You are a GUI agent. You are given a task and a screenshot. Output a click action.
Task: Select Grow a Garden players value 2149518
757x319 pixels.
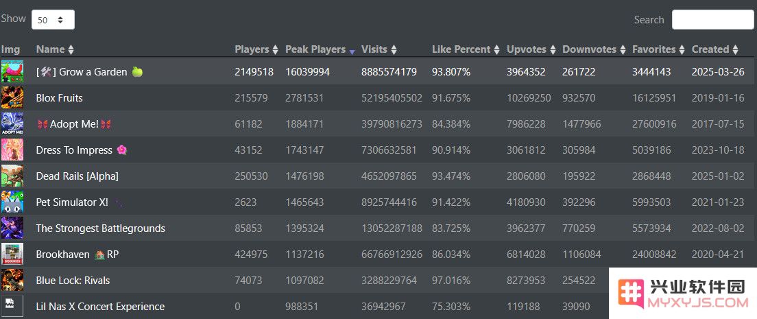[254, 72]
